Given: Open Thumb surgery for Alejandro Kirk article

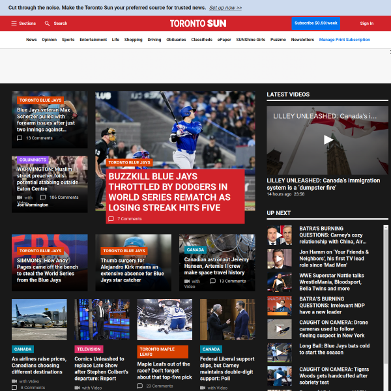Looking at the screenshot, I should [x=132, y=270].
